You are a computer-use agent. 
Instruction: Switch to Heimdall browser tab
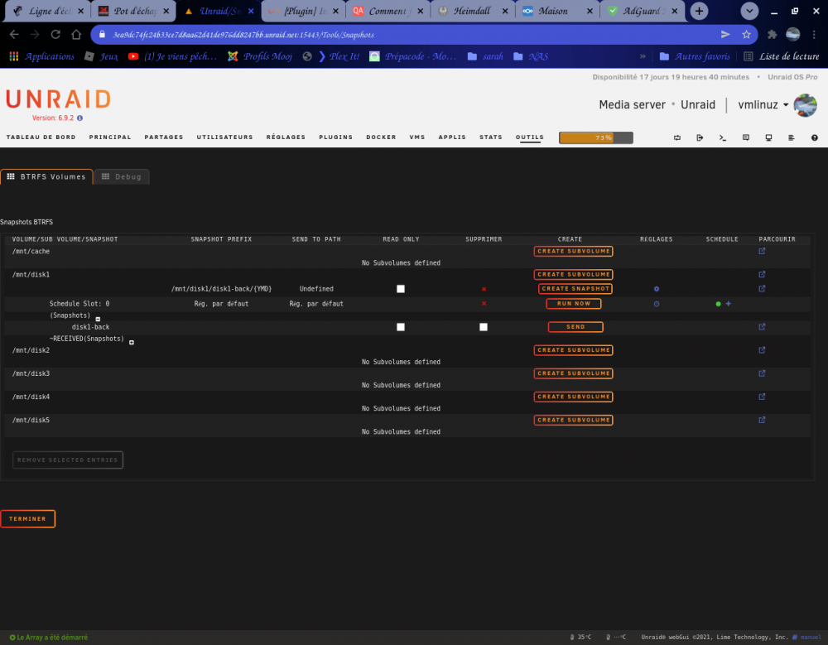click(472, 11)
